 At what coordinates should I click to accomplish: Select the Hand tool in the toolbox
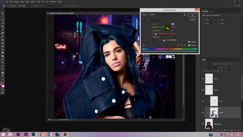click(3, 73)
